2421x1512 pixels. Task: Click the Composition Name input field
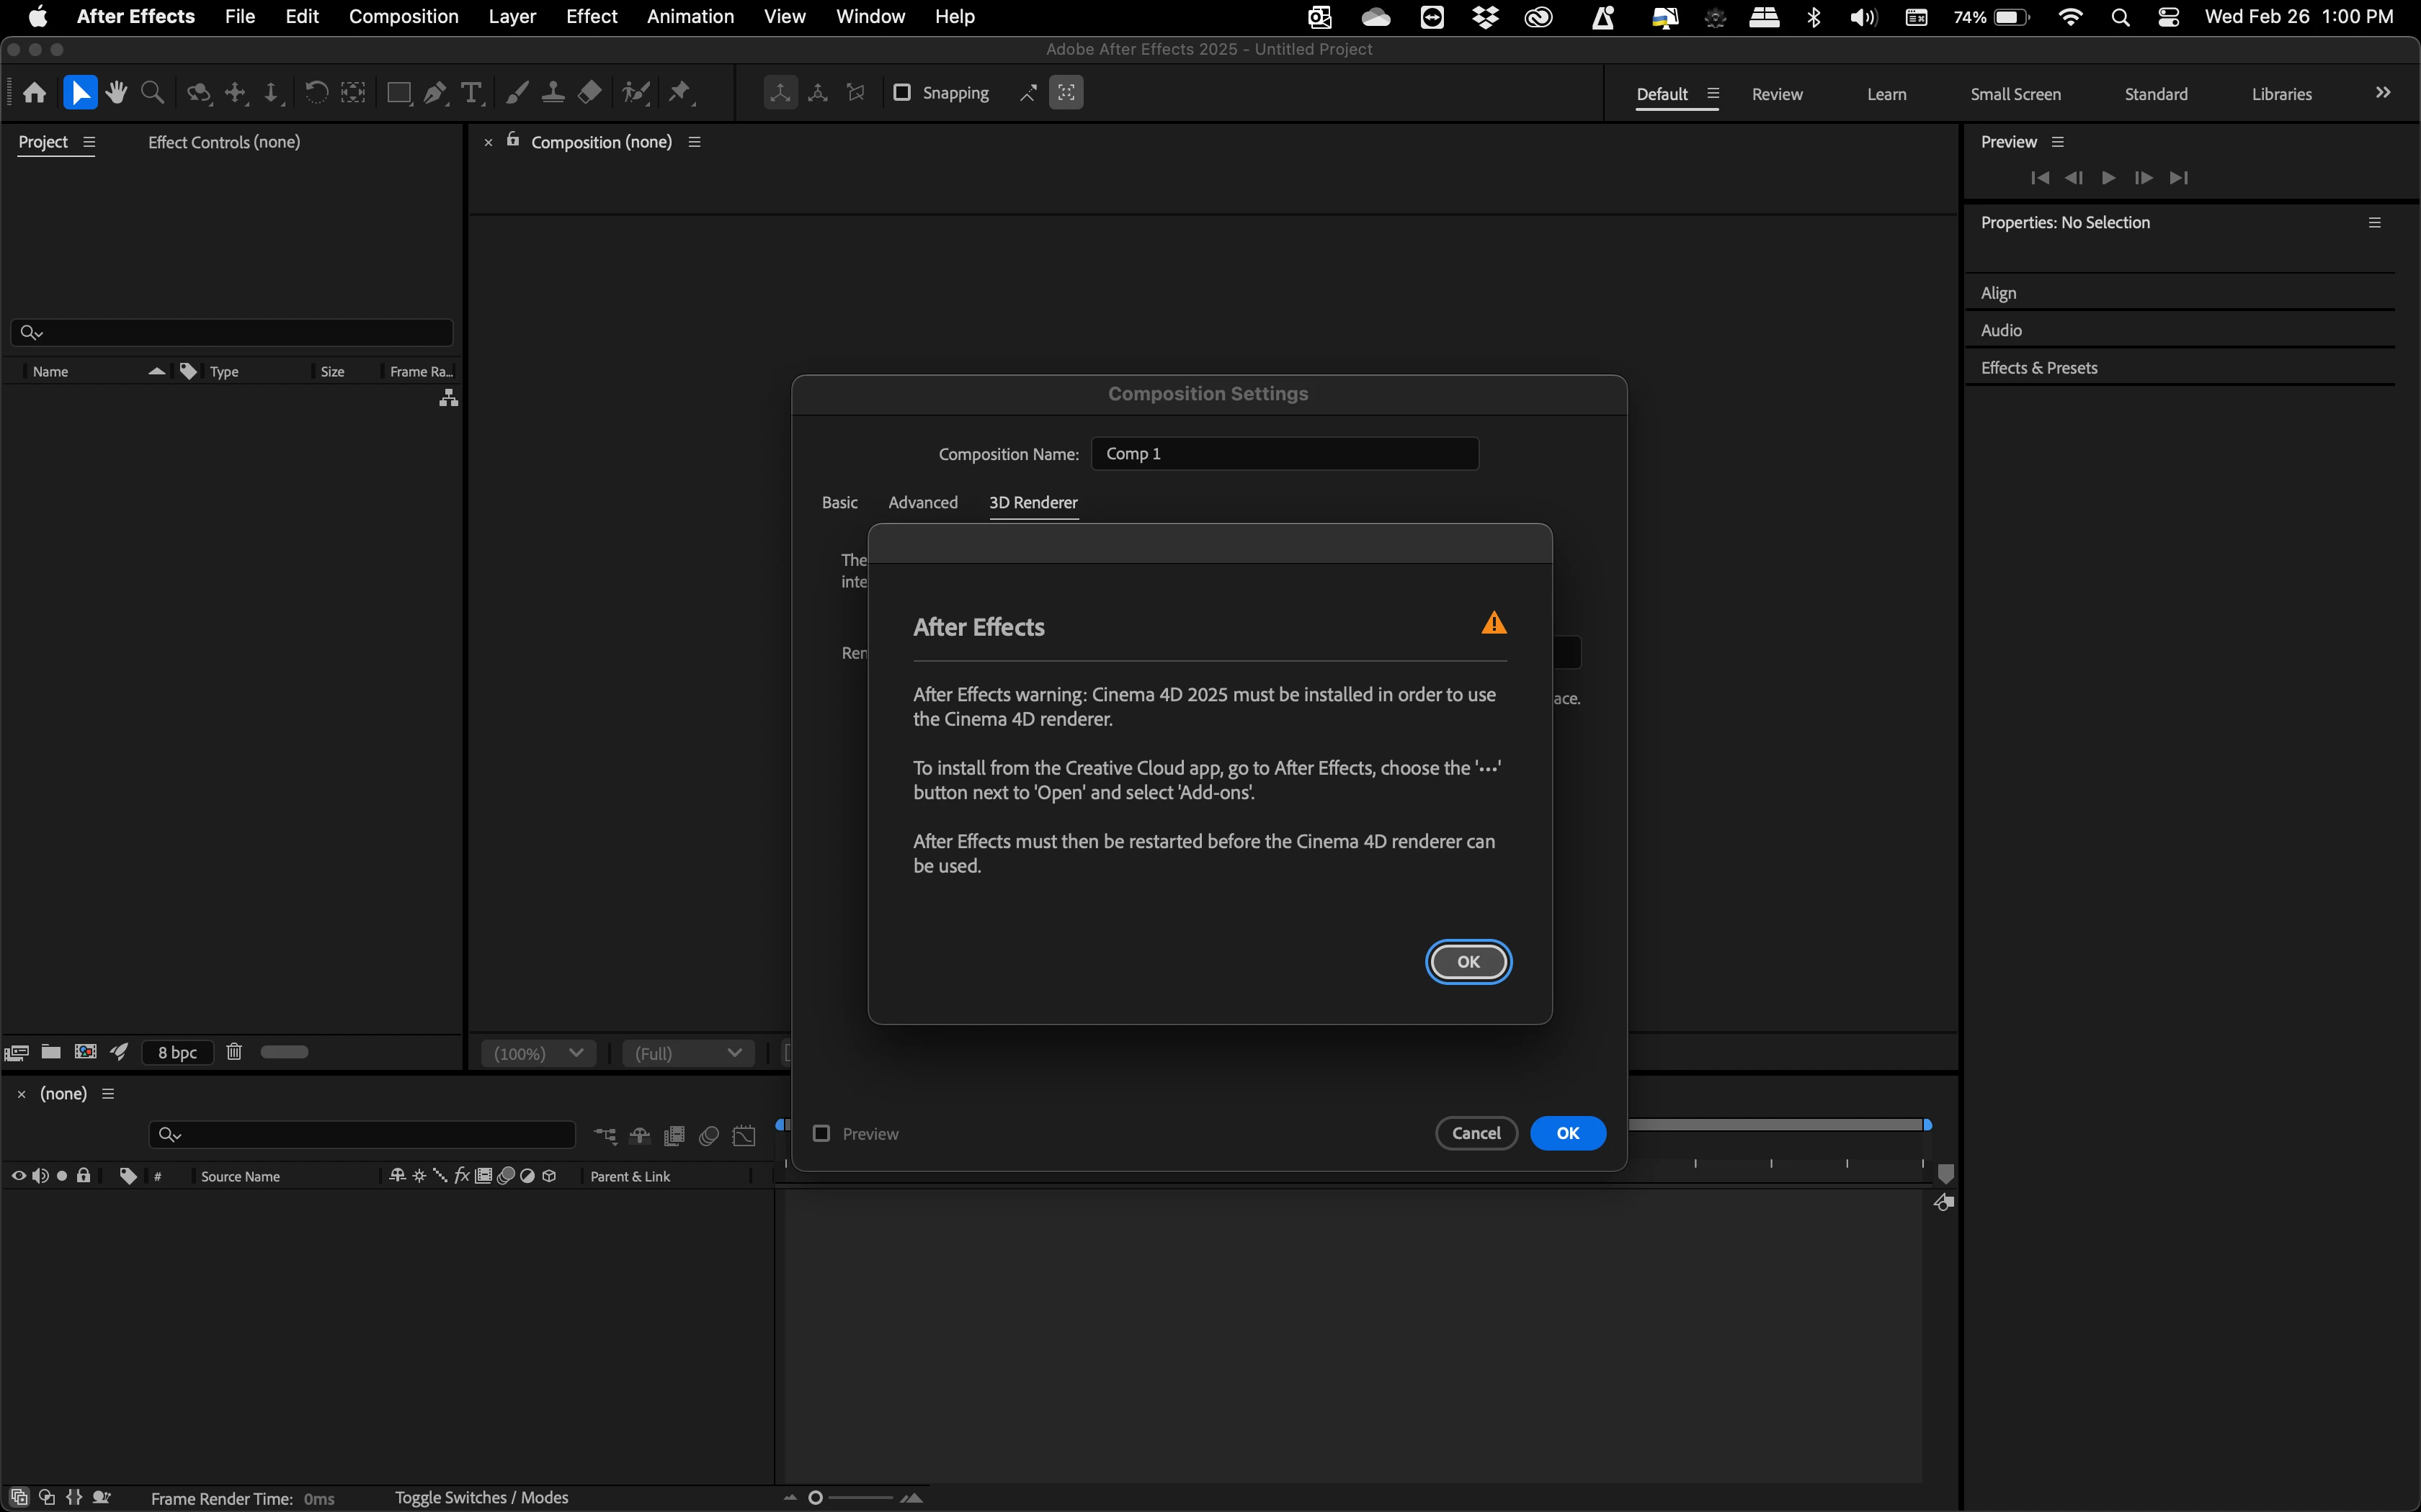coord(1285,454)
